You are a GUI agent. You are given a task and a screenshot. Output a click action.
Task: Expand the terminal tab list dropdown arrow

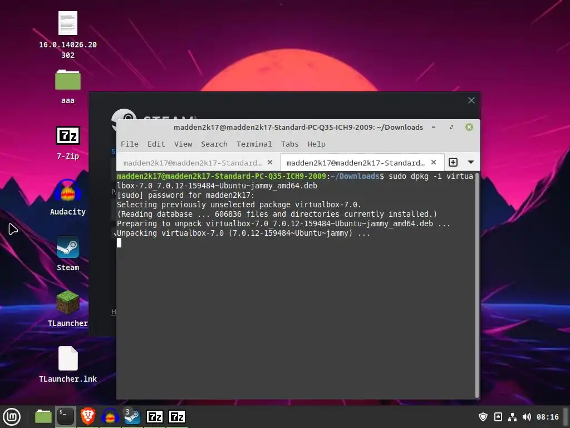(x=471, y=162)
